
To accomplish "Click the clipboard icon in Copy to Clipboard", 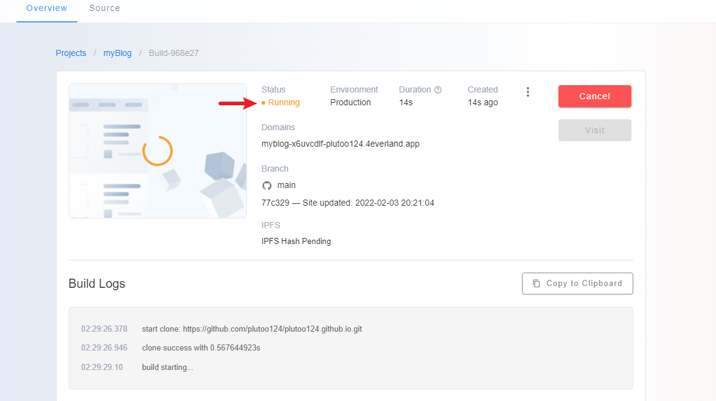I will (x=536, y=284).
